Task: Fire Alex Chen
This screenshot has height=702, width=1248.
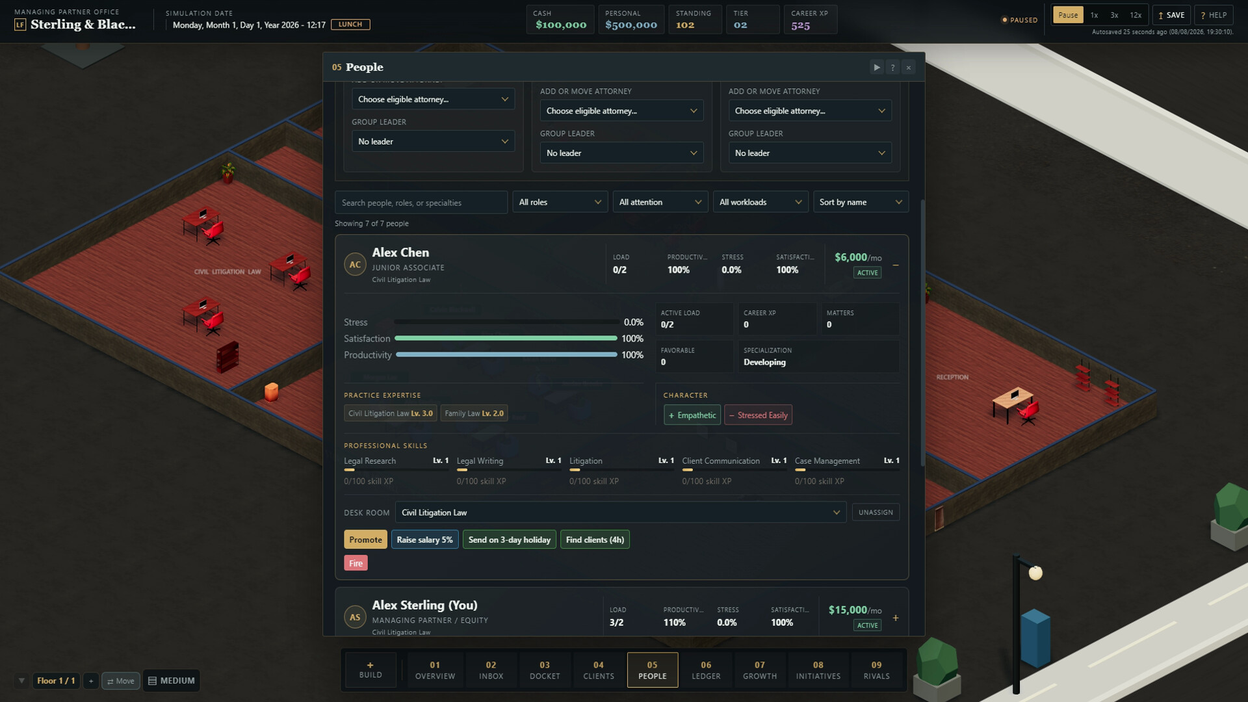Action: click(x=356, y=563)
